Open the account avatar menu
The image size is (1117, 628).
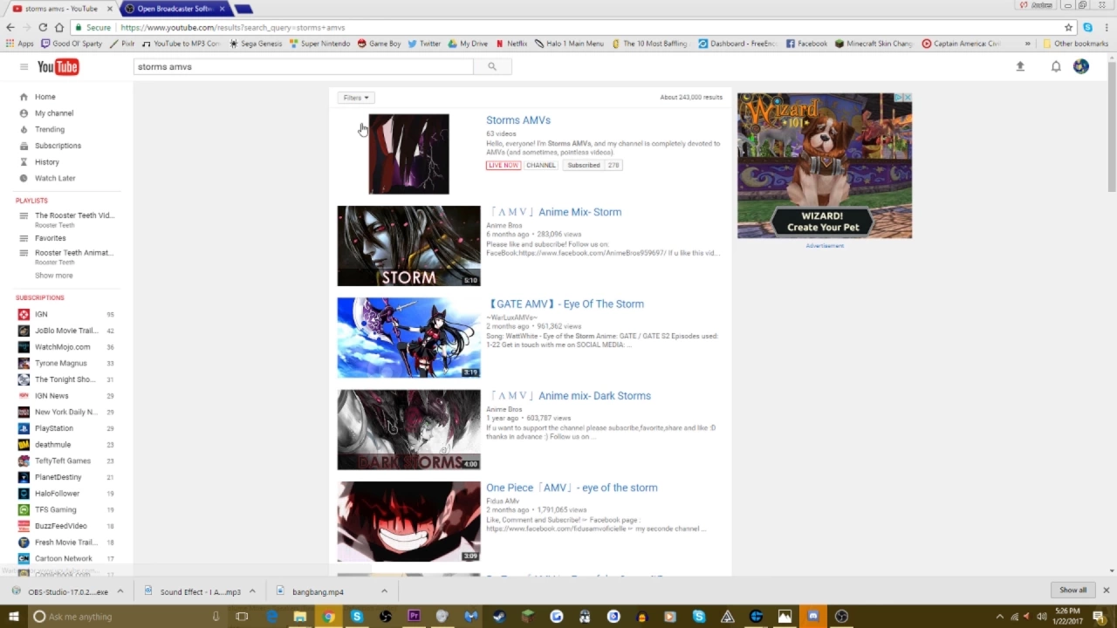tap(1081, 66)
